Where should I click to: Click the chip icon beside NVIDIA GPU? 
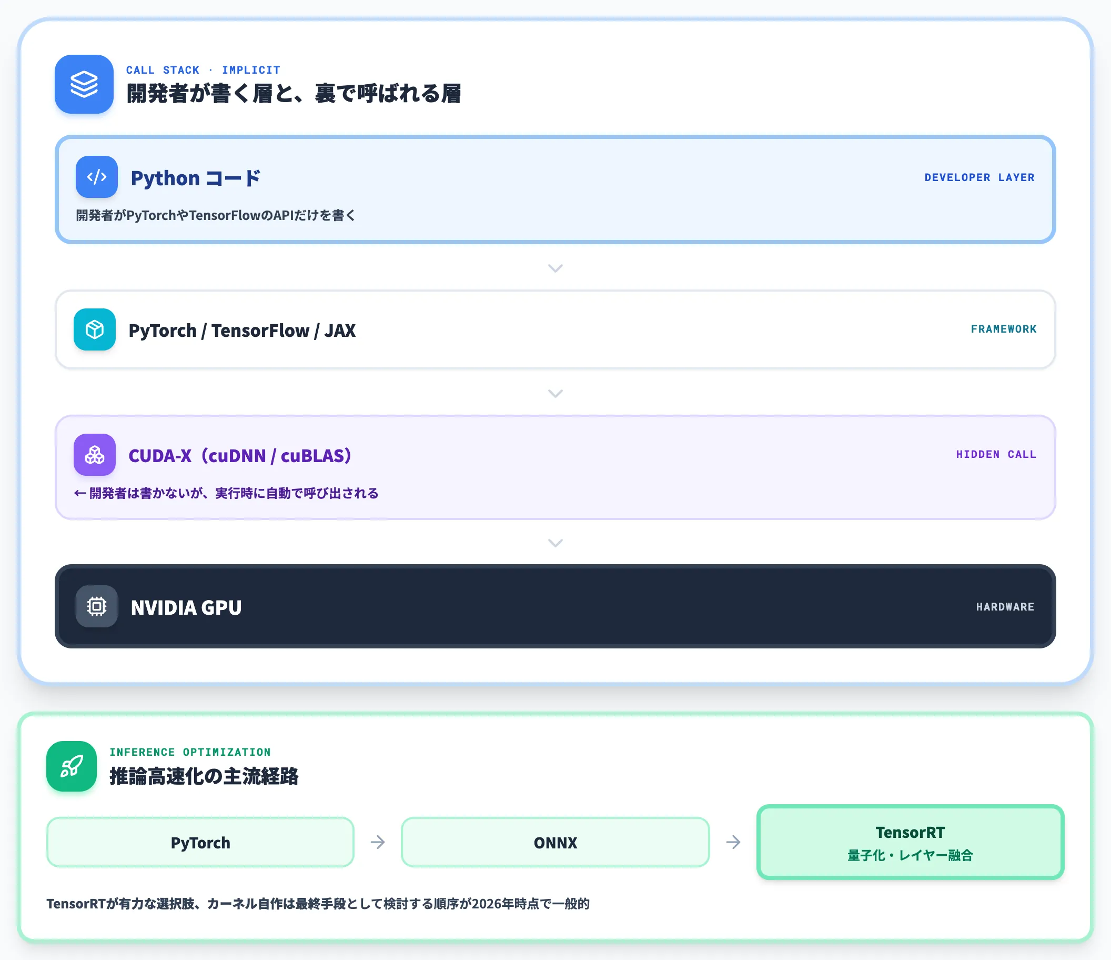tap(96, 606)
